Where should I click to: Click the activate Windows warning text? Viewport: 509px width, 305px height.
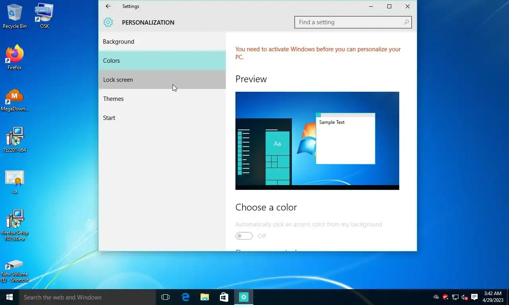click(x=318, y=53)
